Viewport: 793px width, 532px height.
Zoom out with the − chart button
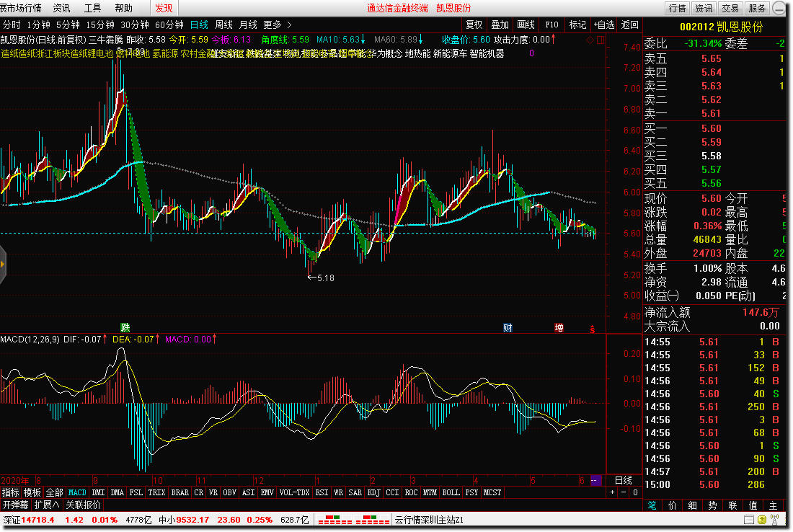tap(624, 492)
